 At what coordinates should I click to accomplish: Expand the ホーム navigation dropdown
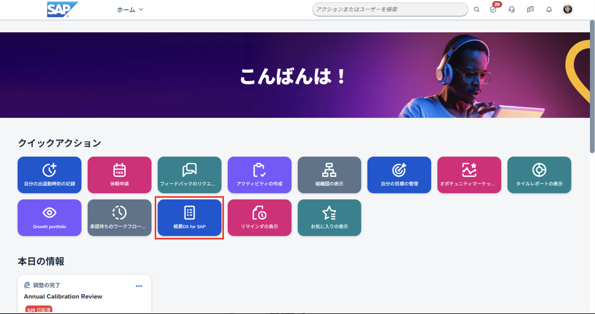[130, 10]
